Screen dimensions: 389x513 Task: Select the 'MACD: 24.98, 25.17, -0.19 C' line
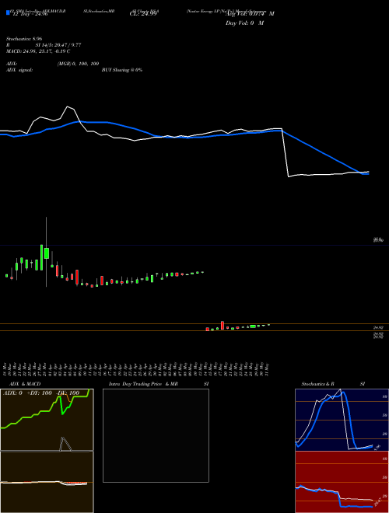pos(38,51)
